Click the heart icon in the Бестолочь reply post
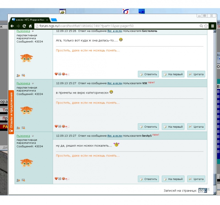The image size is (220, 205). 56,74
